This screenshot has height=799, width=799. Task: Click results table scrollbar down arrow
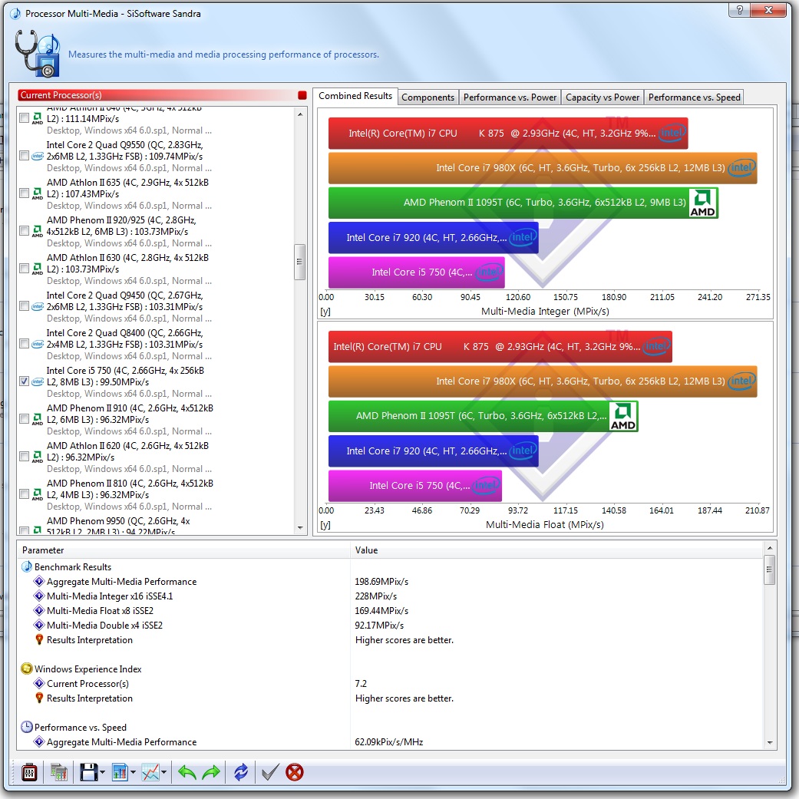coord(769,742)
